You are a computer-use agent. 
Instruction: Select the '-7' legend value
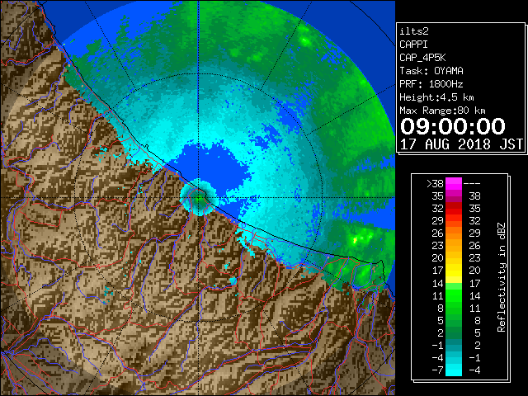click(437, 370)
